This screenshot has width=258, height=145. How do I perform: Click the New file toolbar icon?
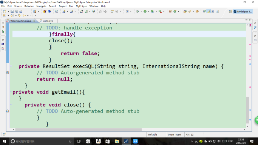[x=5, y=11]
